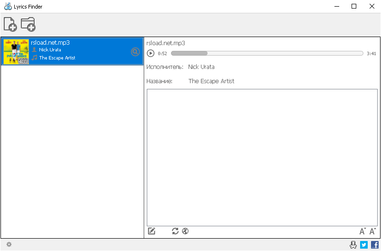Image resolution: width=381 pixels, height=251 pixels.
Task: Click the add file icon
Action: pyautogui.click(x=10, y=24)
